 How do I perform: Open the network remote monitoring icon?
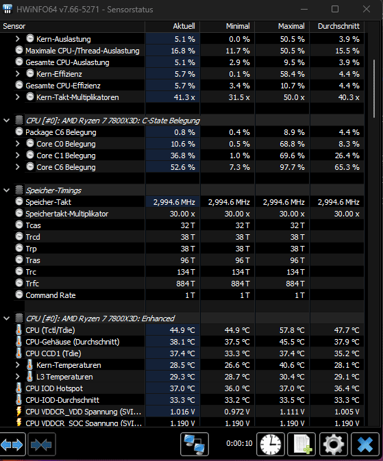click(195, 445)
